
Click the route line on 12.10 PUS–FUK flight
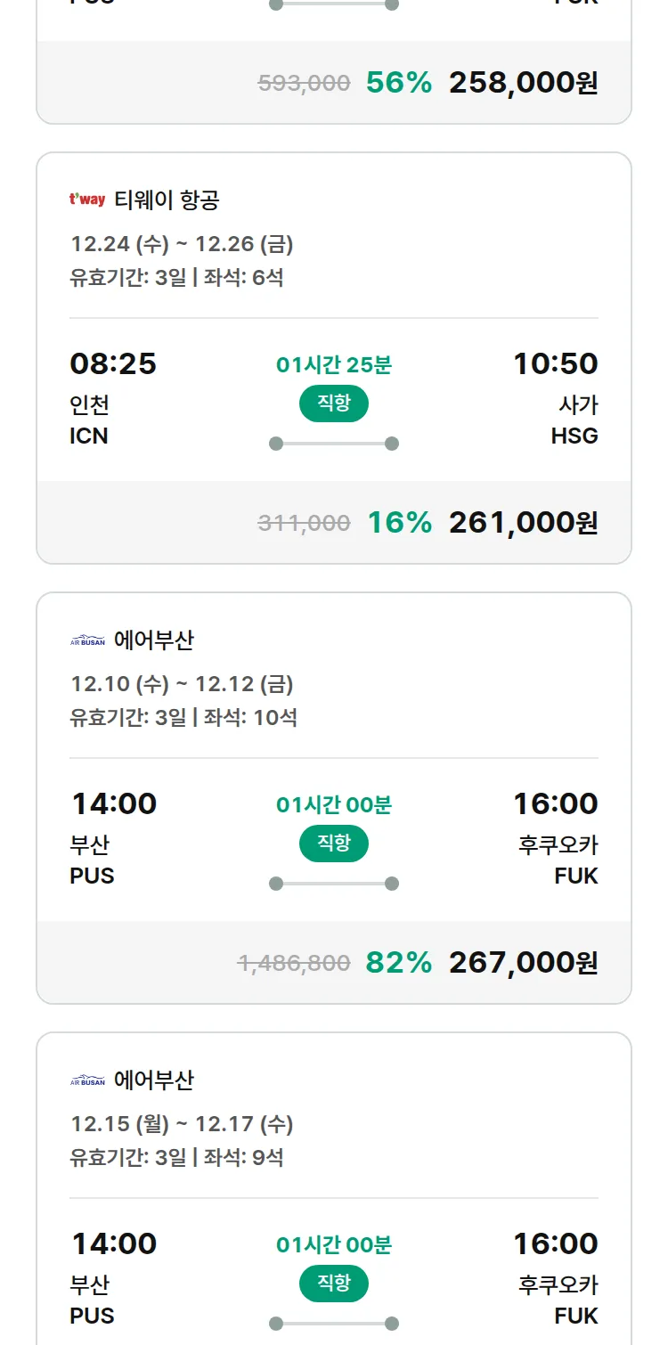[334, 884]
